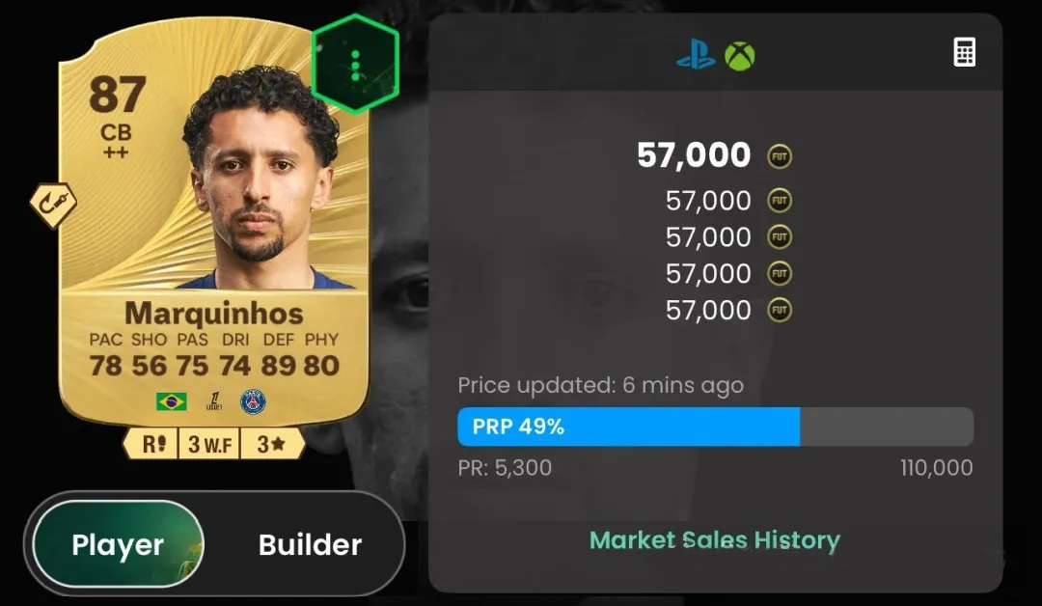1042x606 pixels.
Task: Click the PRP 49% progress bar
Action: point(716,427)
